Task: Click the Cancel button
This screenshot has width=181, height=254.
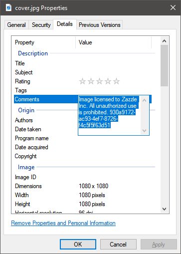Action: (x=118, y=244)
